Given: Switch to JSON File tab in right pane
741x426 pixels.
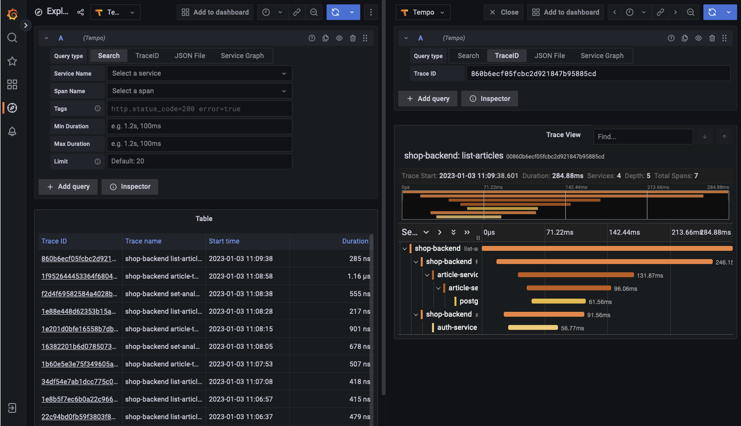Looking at the screenshot, I should pos(550,56).
